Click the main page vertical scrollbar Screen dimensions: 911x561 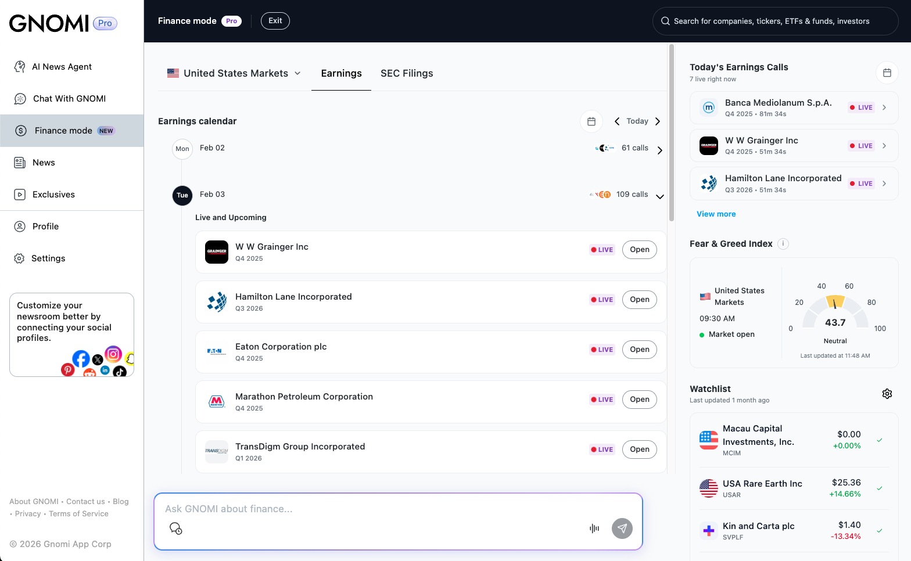[672, 134]
